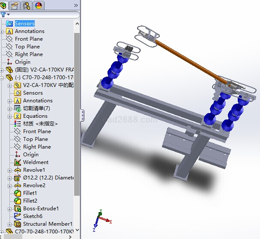Click the 材质 <未指定> material icon
The height and width of the screenshot is (239, 260).
pos(18,124)
